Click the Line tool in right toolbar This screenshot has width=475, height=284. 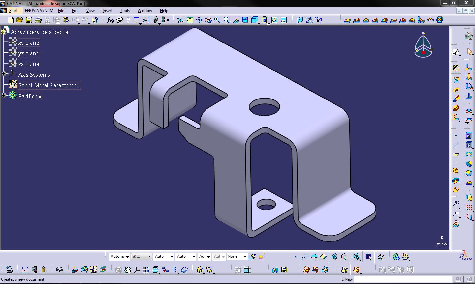(x=456, y=145)
